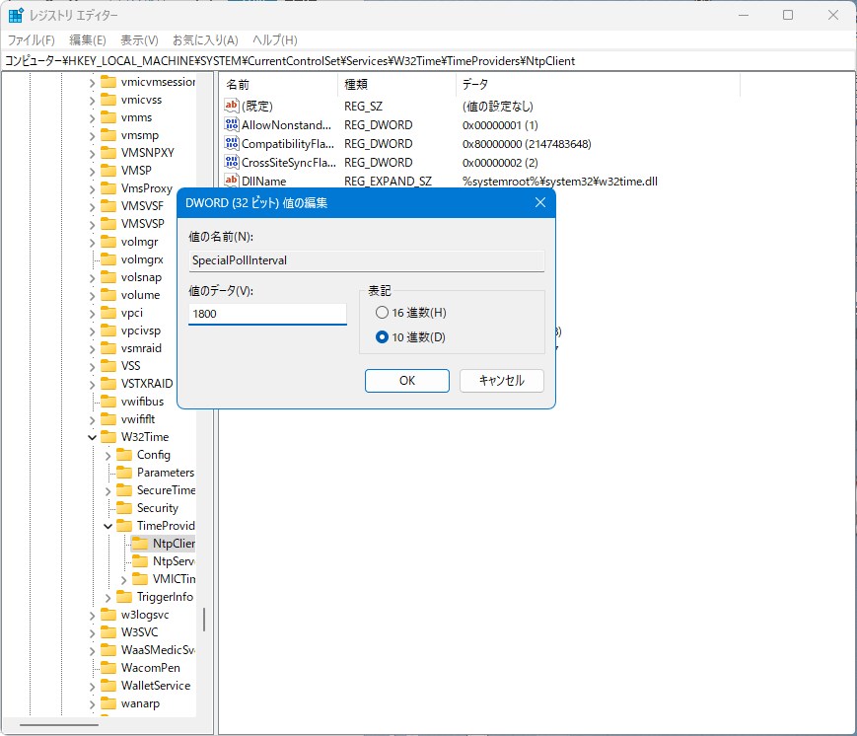The height and width of the screenshot is (736, 857).
Task: Click the Registry Editor app icon in title bar
Action: point(16,15)
